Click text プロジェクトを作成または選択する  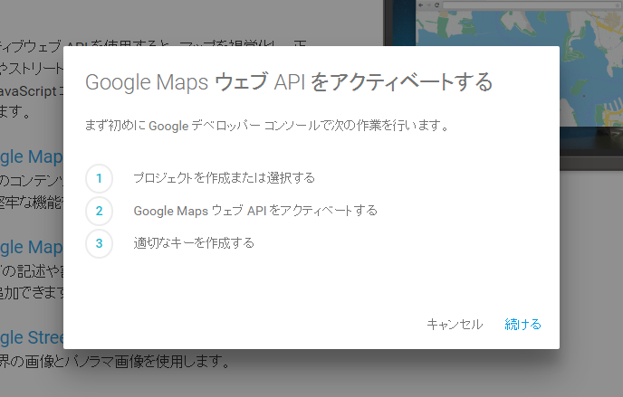[x=224, y=178]
